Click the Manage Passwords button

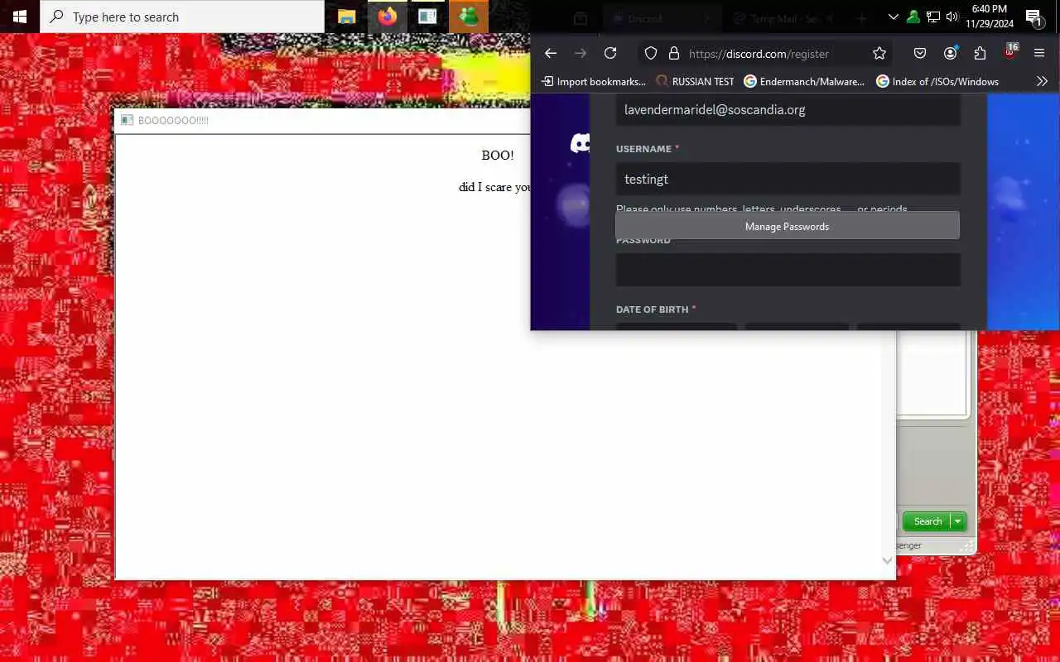pos(788,226)
